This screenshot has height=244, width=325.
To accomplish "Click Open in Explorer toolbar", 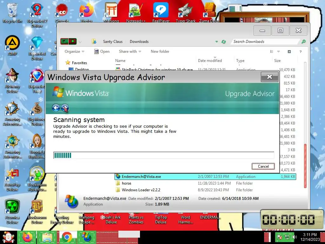I will coord(102,51).
